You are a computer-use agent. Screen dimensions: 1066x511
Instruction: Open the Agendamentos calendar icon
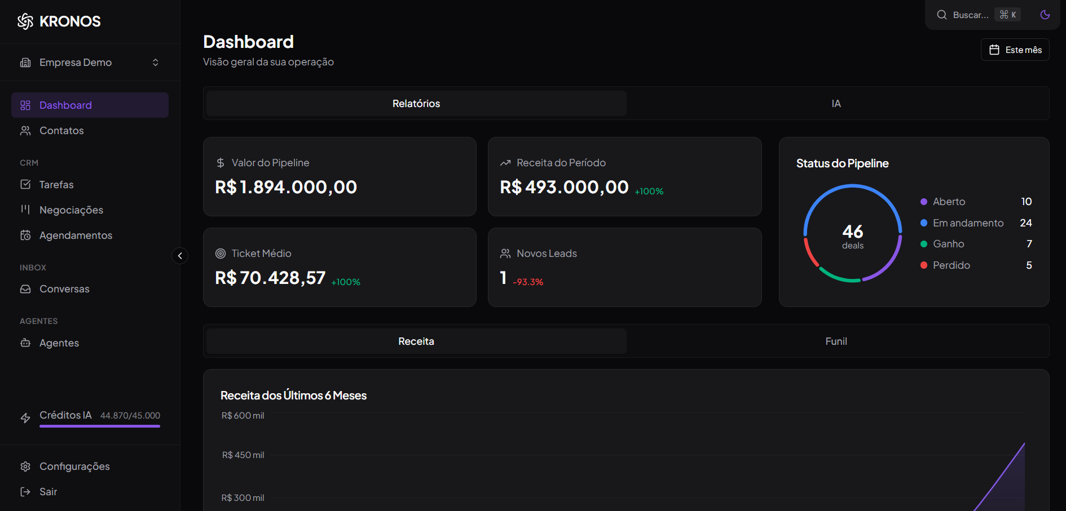click(25, 235)
